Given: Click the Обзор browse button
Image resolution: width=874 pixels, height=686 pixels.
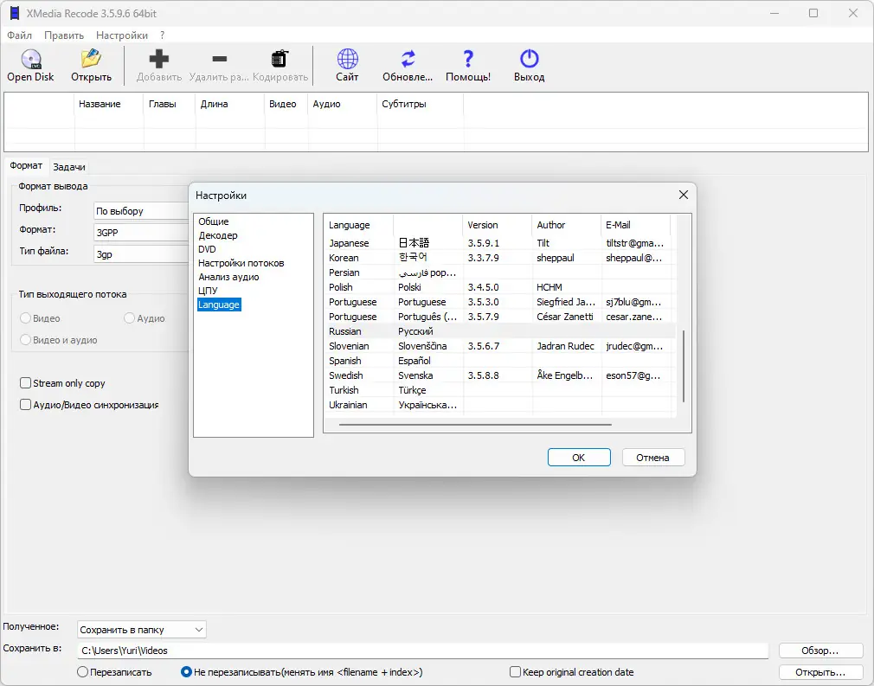Looking at the screenshot, I should (819, 651).
